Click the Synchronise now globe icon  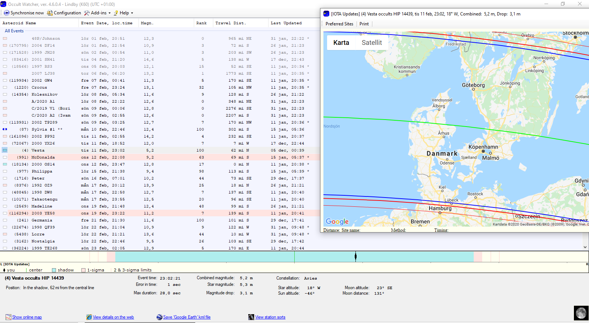pyautogui.click(x=7, y=13)
